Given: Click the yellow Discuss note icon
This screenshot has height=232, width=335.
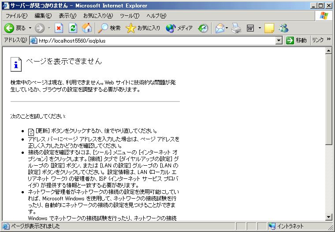Looking at the screenshot, I should click(x=269, y=28).
